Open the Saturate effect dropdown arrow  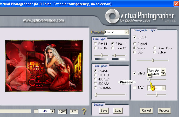pyautogui.click(x=163, y=70)
